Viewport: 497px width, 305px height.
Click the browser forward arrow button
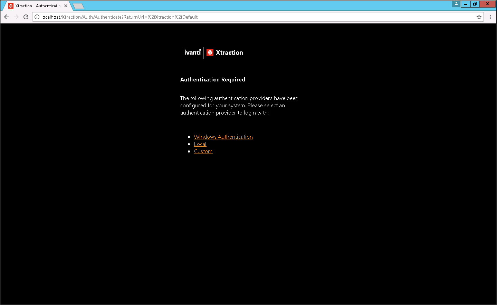click(16, 17)
